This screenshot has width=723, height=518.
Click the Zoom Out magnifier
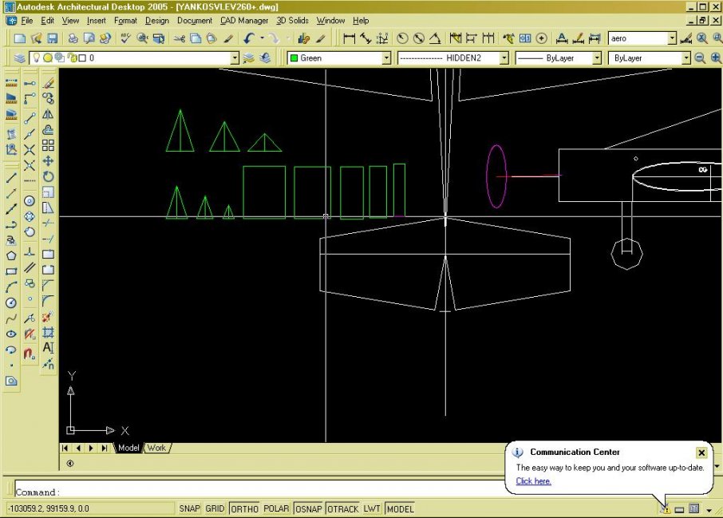click(700, 58)
